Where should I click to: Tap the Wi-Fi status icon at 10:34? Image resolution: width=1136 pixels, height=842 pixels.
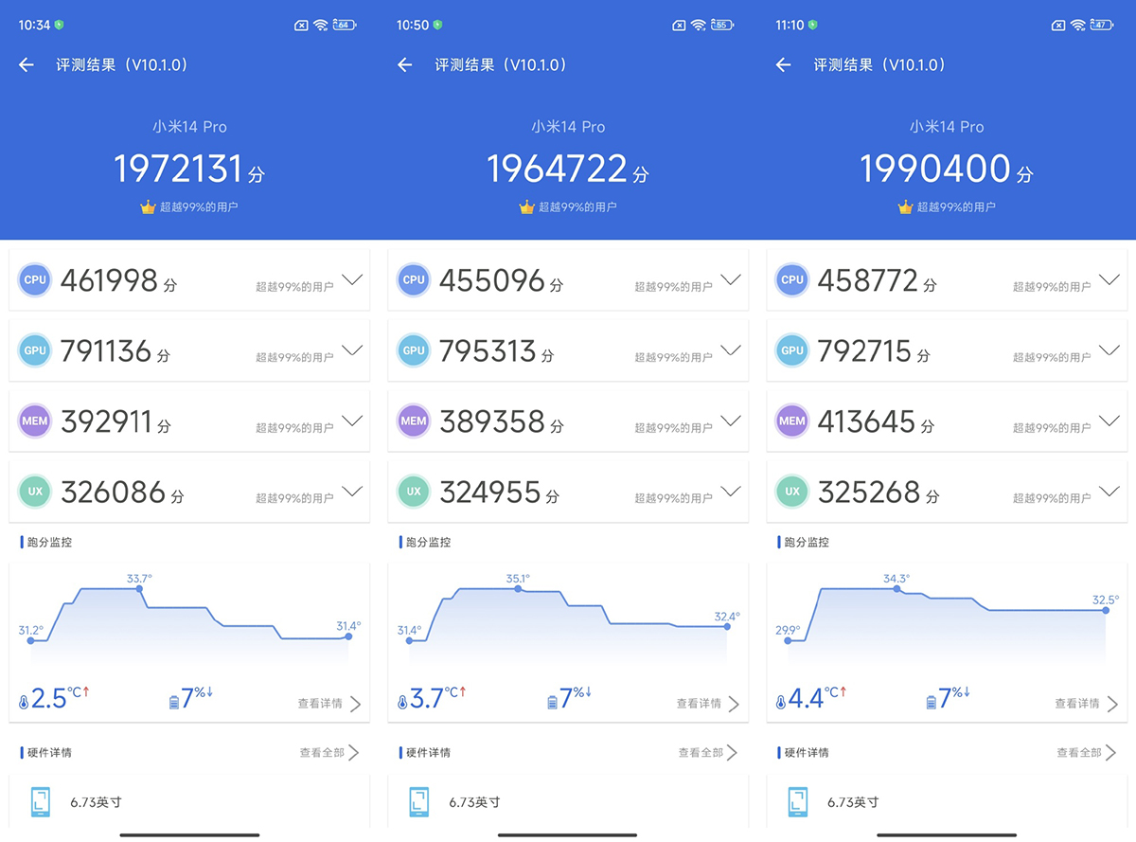[x=320, y=25]
